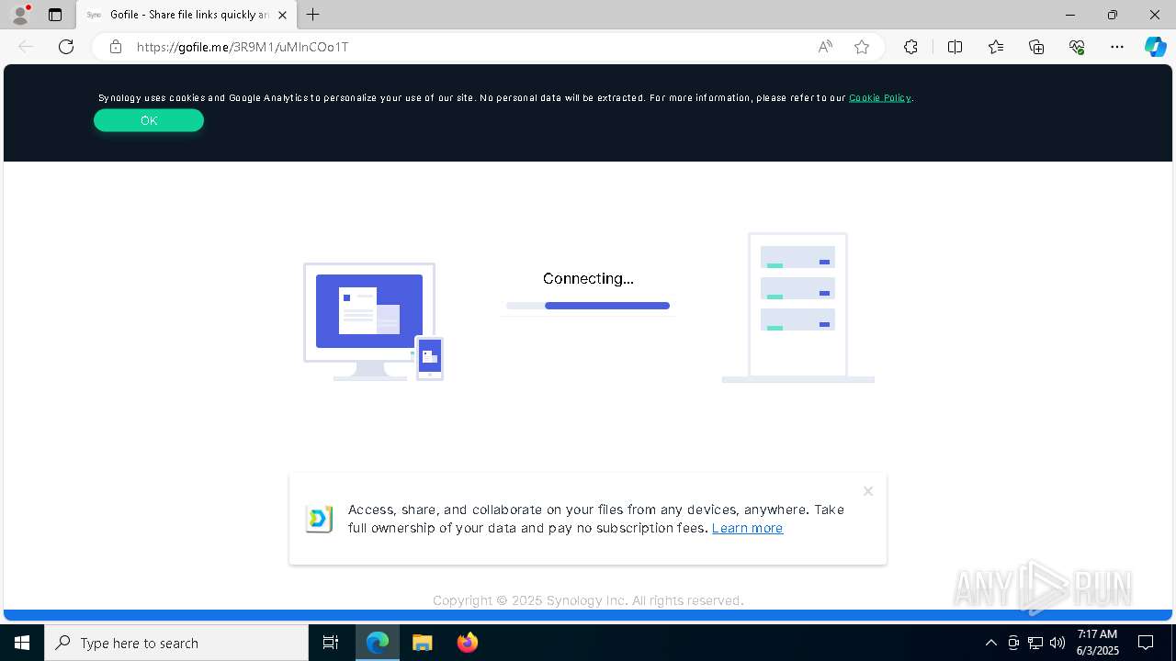Open the Learn more link
The height and width of the screenshot is (661, 1176).
point(747,528)
